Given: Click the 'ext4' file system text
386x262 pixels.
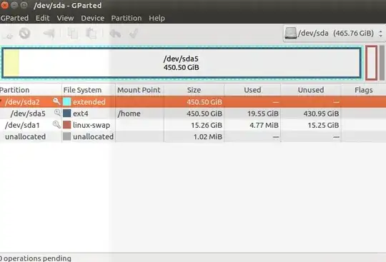Looking at the screenshot, I should coord(81,114).
